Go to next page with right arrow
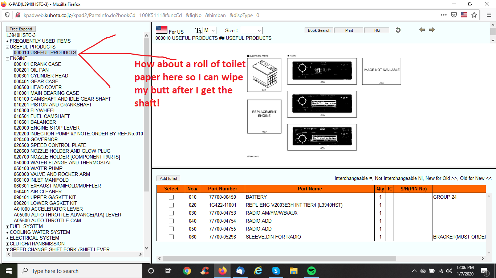 432,30
